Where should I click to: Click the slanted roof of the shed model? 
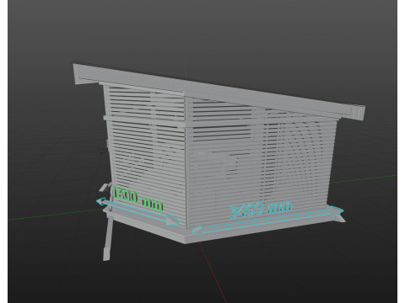click(x=219, y=92)
